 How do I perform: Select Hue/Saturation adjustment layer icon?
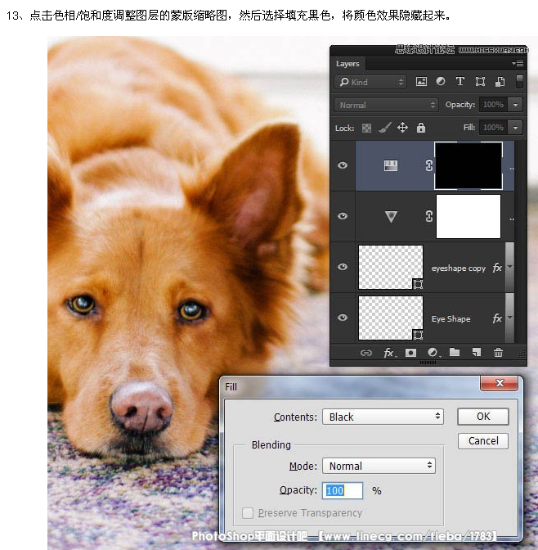click(391, 165)
